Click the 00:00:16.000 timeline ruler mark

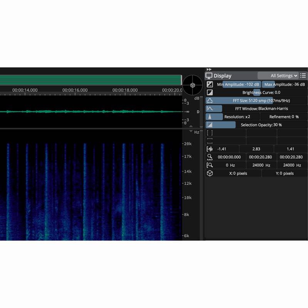75,90
